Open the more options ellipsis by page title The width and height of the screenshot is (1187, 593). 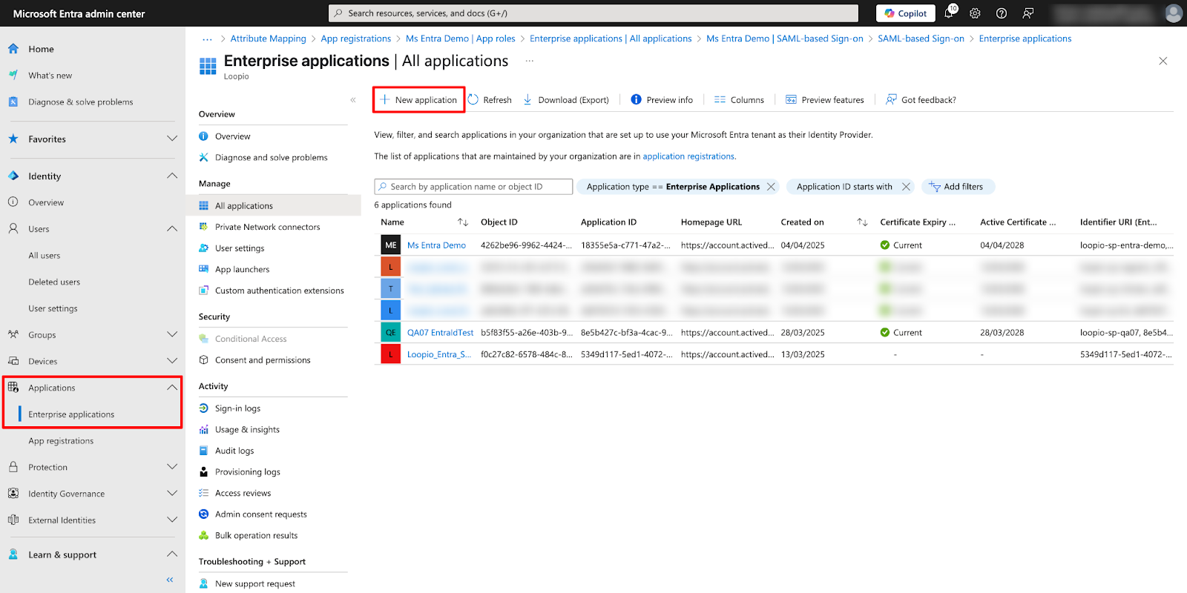click(530, 61)
